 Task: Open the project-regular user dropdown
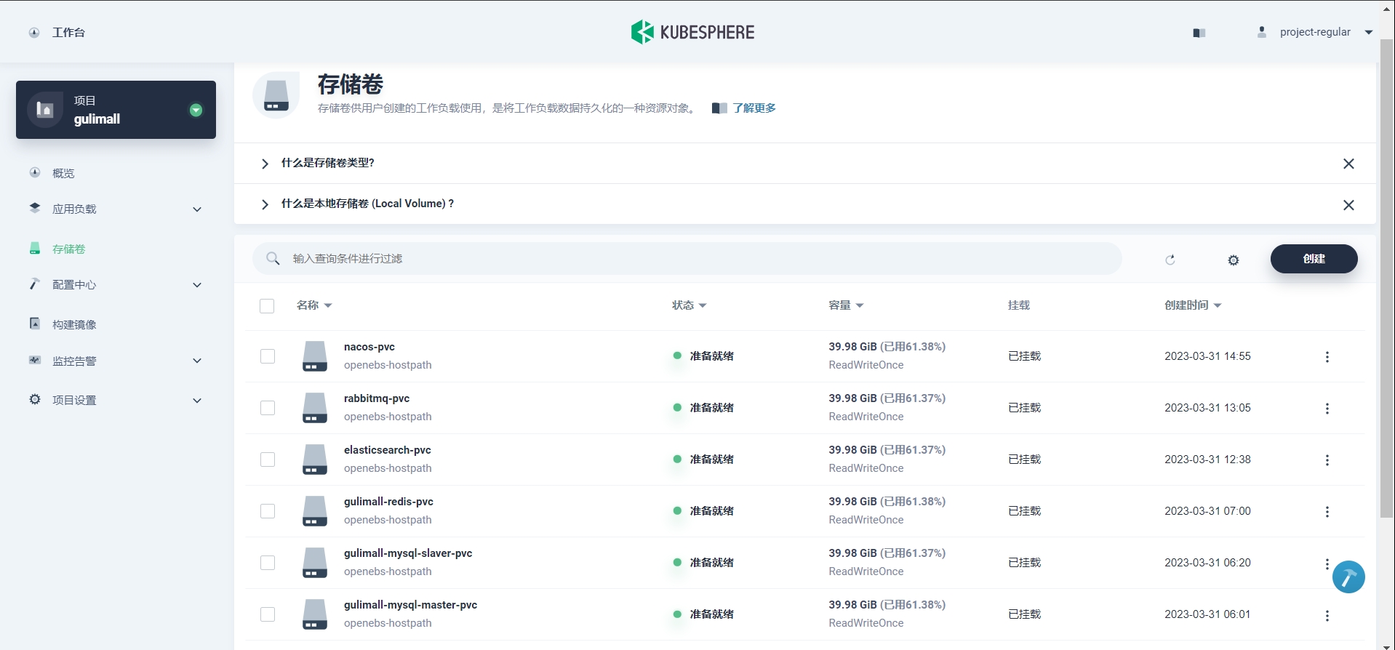1315,32
